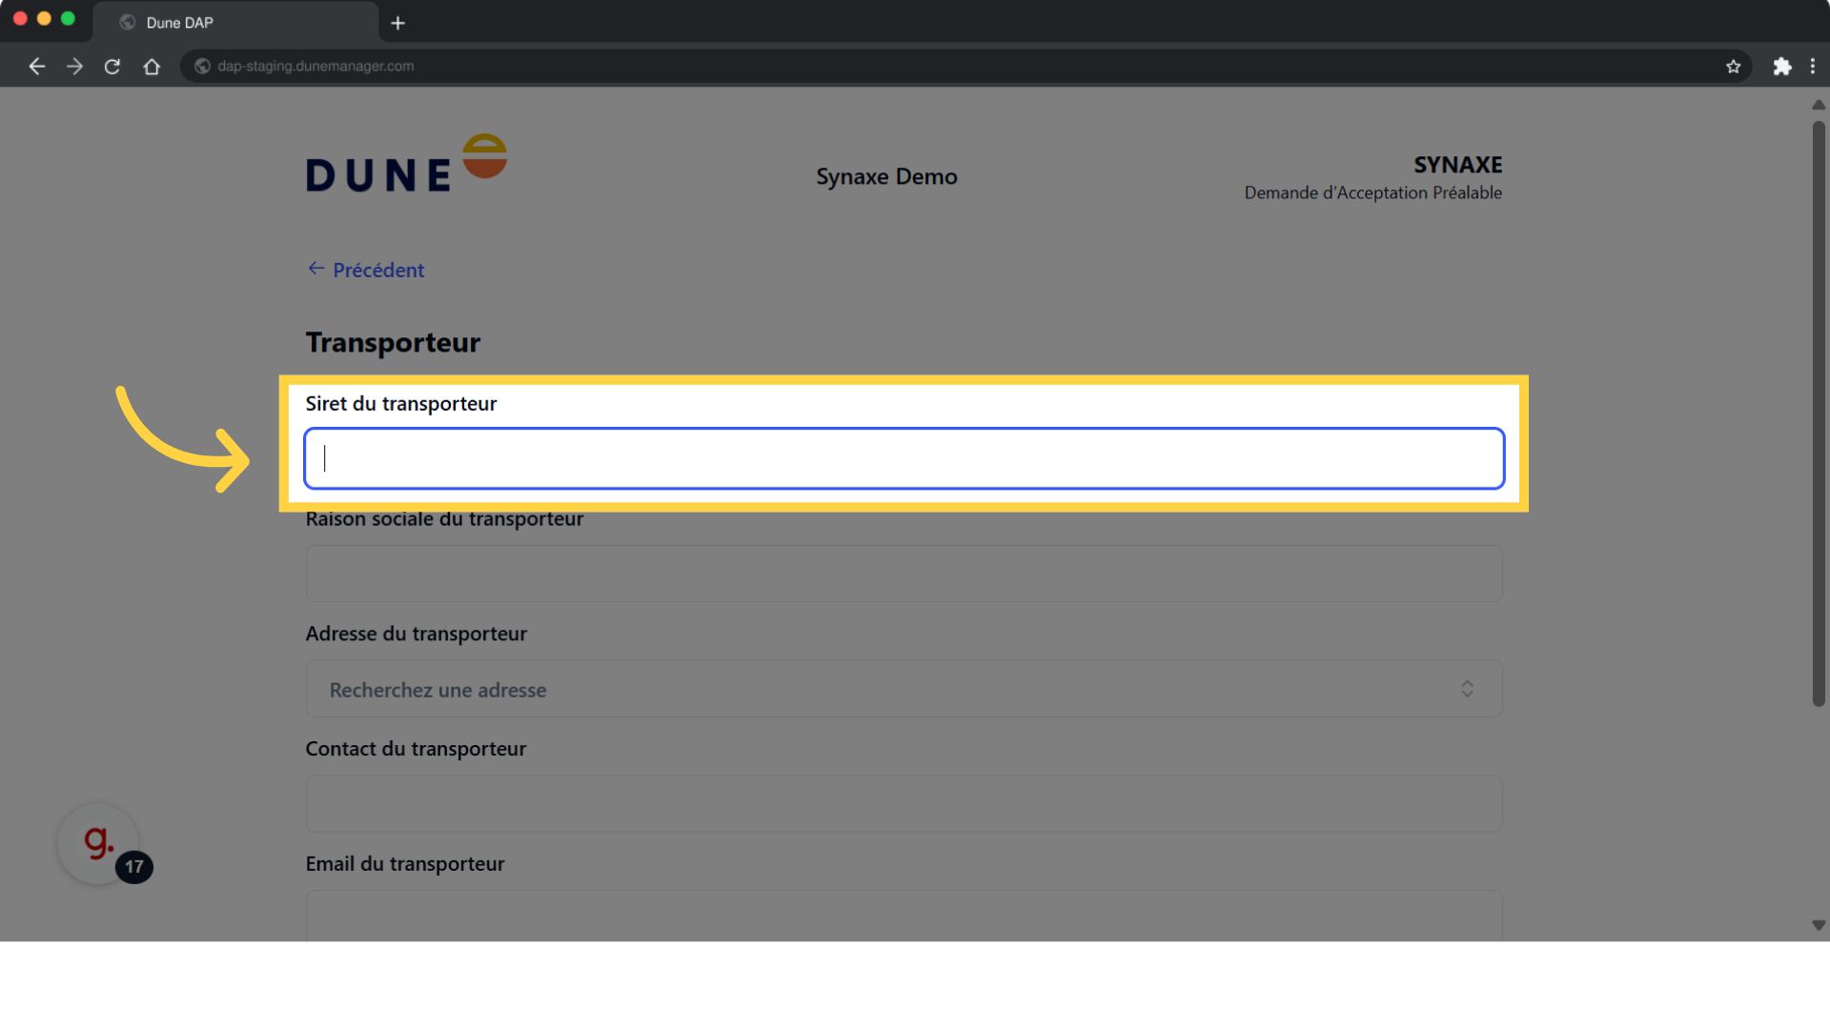Click the address dropdown chevron arrows
Viewport: 1830px width, 1029px height.
click(x=1467, y=689)
